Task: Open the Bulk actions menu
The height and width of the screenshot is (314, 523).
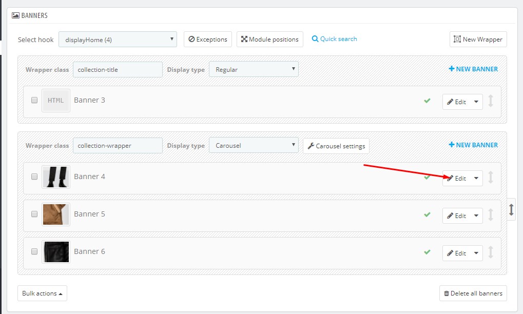Action: click(42, 293)
